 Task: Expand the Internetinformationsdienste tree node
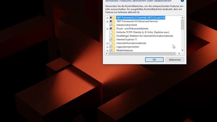tap(107, 43)
